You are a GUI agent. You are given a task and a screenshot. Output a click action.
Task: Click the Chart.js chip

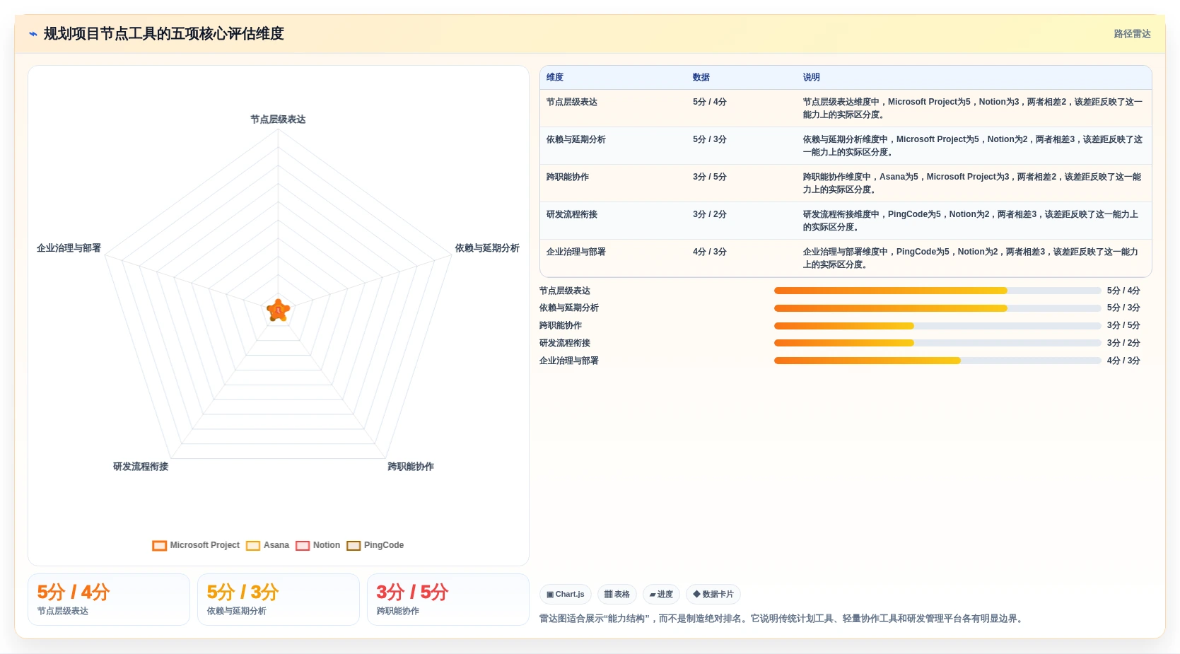tap(566, 595)
